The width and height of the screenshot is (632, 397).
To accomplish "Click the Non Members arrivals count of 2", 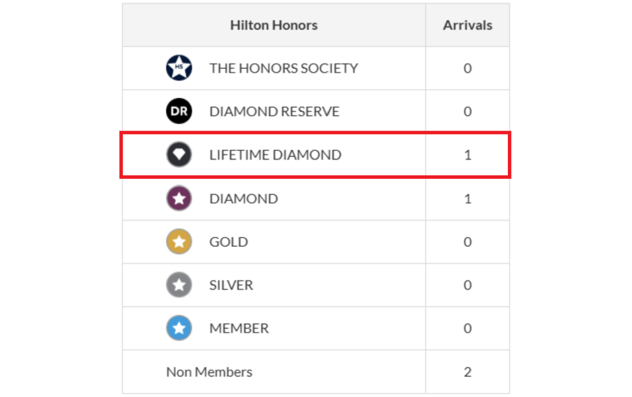I will pos(468,372).
